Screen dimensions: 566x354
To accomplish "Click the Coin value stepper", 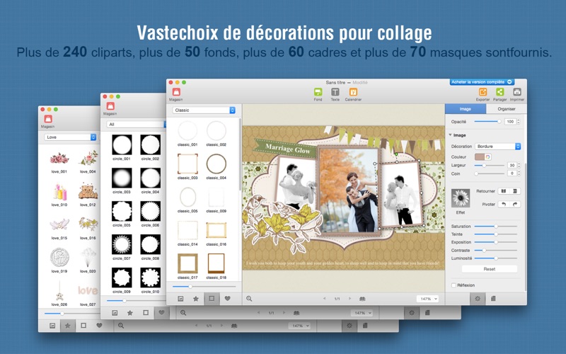I will pos(519,173).
